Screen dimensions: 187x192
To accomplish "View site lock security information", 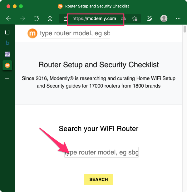I will pyautogui.click(x=65, y=18).
